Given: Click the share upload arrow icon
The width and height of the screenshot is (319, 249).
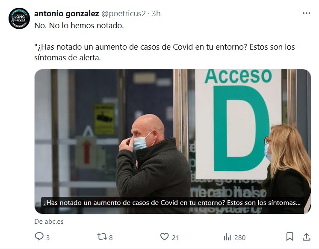Looking at the screenshot, I should [307, 237].
